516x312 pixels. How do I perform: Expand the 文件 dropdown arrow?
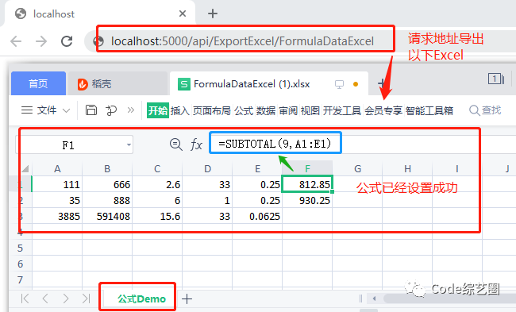(x=66, y=110)
